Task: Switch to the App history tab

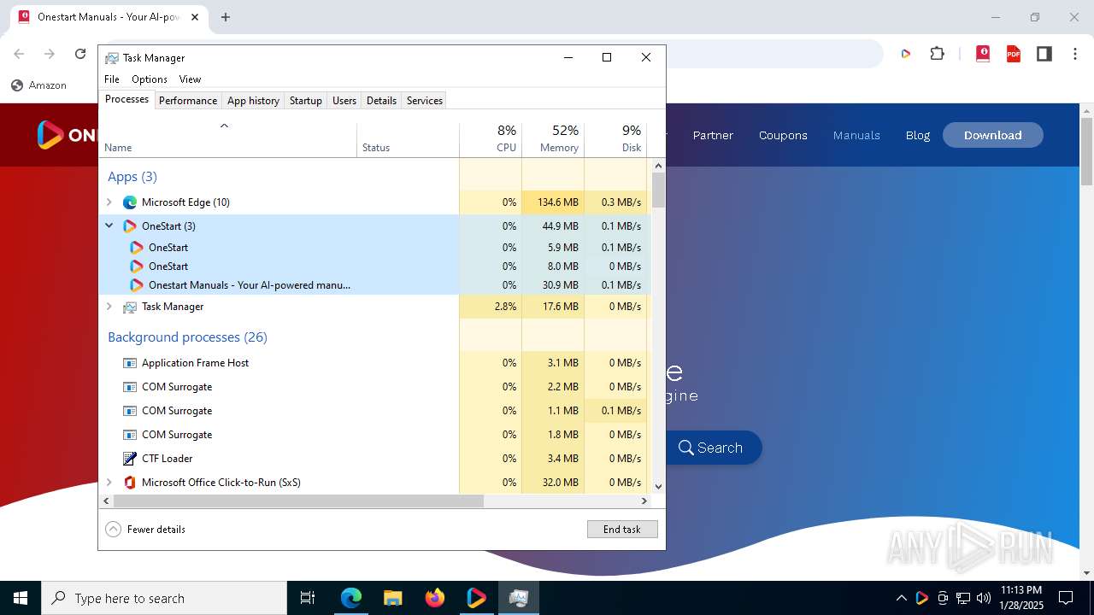Action: tap(253, 101)
